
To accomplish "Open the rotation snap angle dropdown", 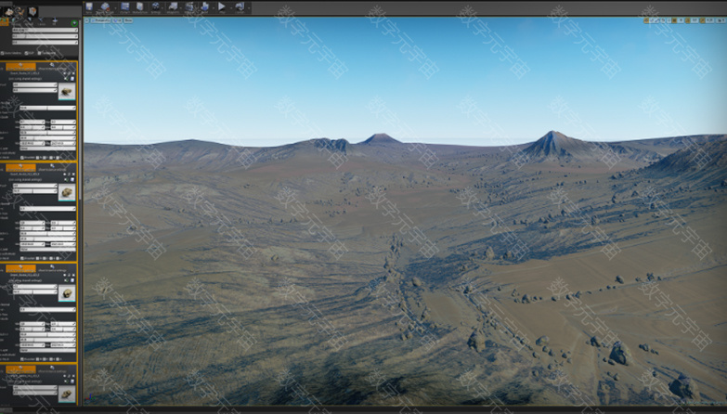I will tap(695, 20).
